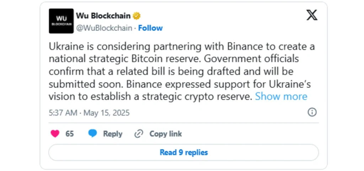Click the gold verified badge
Viewport: 364px width, 171px height.
tap(137, 16)
